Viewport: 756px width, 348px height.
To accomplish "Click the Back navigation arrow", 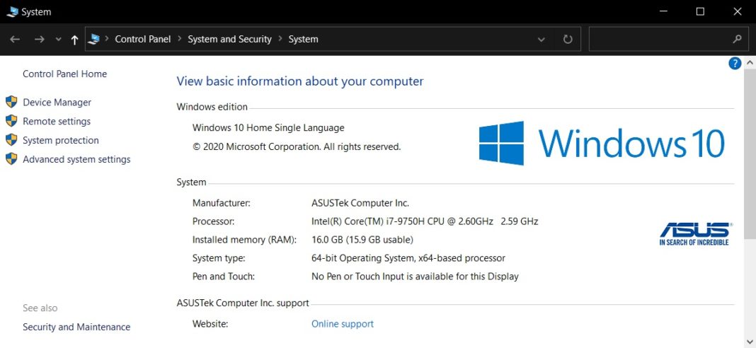I will (15, 40).
